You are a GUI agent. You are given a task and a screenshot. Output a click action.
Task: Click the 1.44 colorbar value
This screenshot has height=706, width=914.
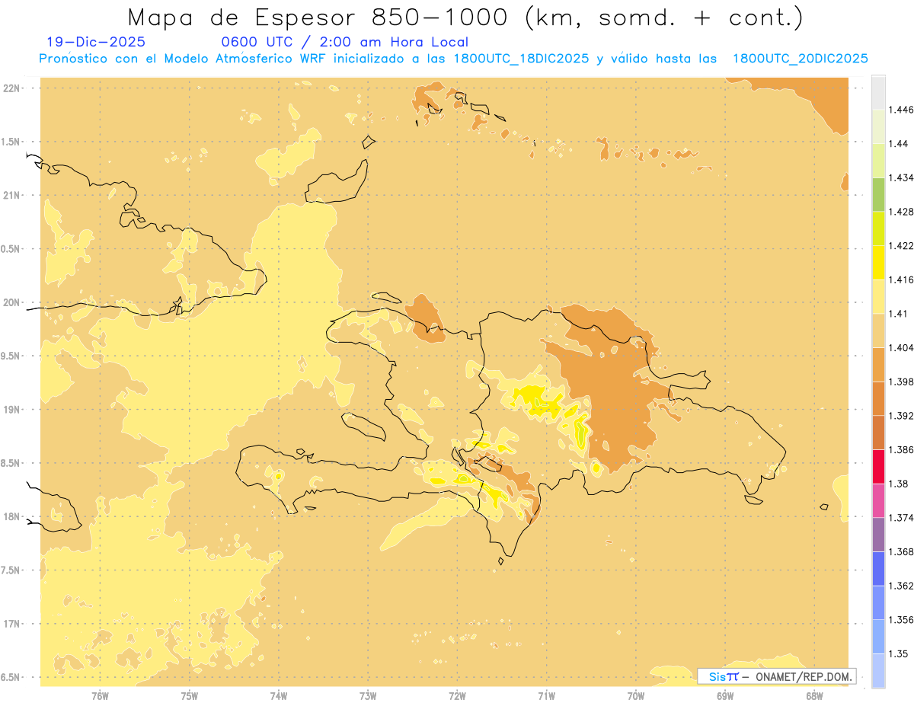899,144
